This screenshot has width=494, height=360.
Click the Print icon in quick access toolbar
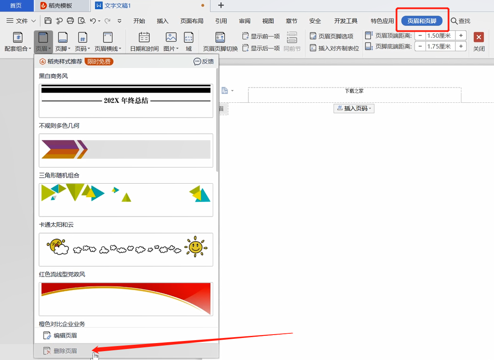click(70, 21)
